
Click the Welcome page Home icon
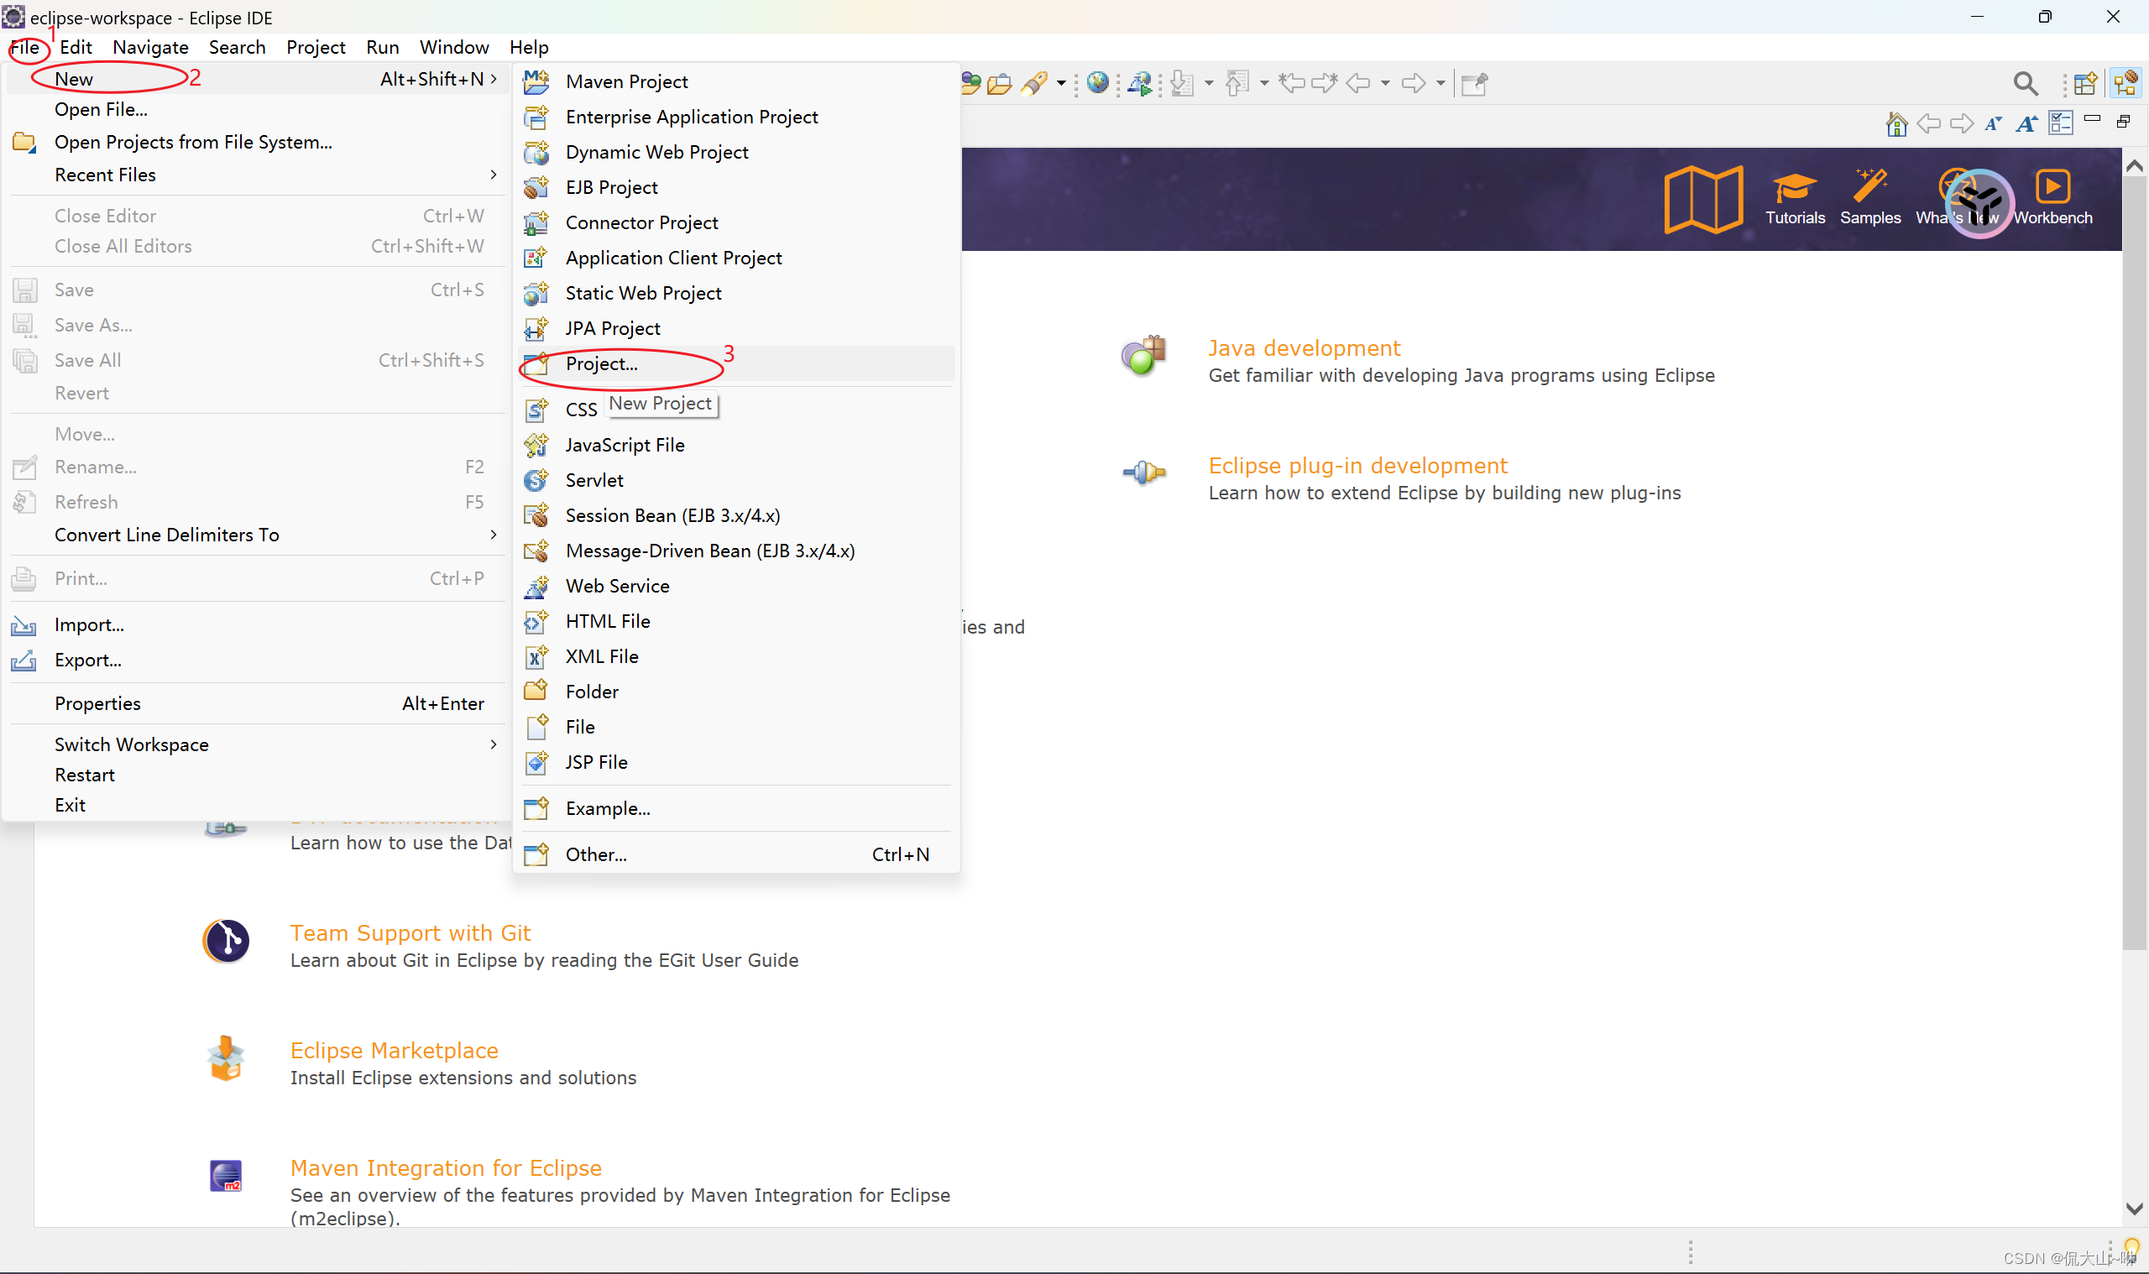(1895, 124)
